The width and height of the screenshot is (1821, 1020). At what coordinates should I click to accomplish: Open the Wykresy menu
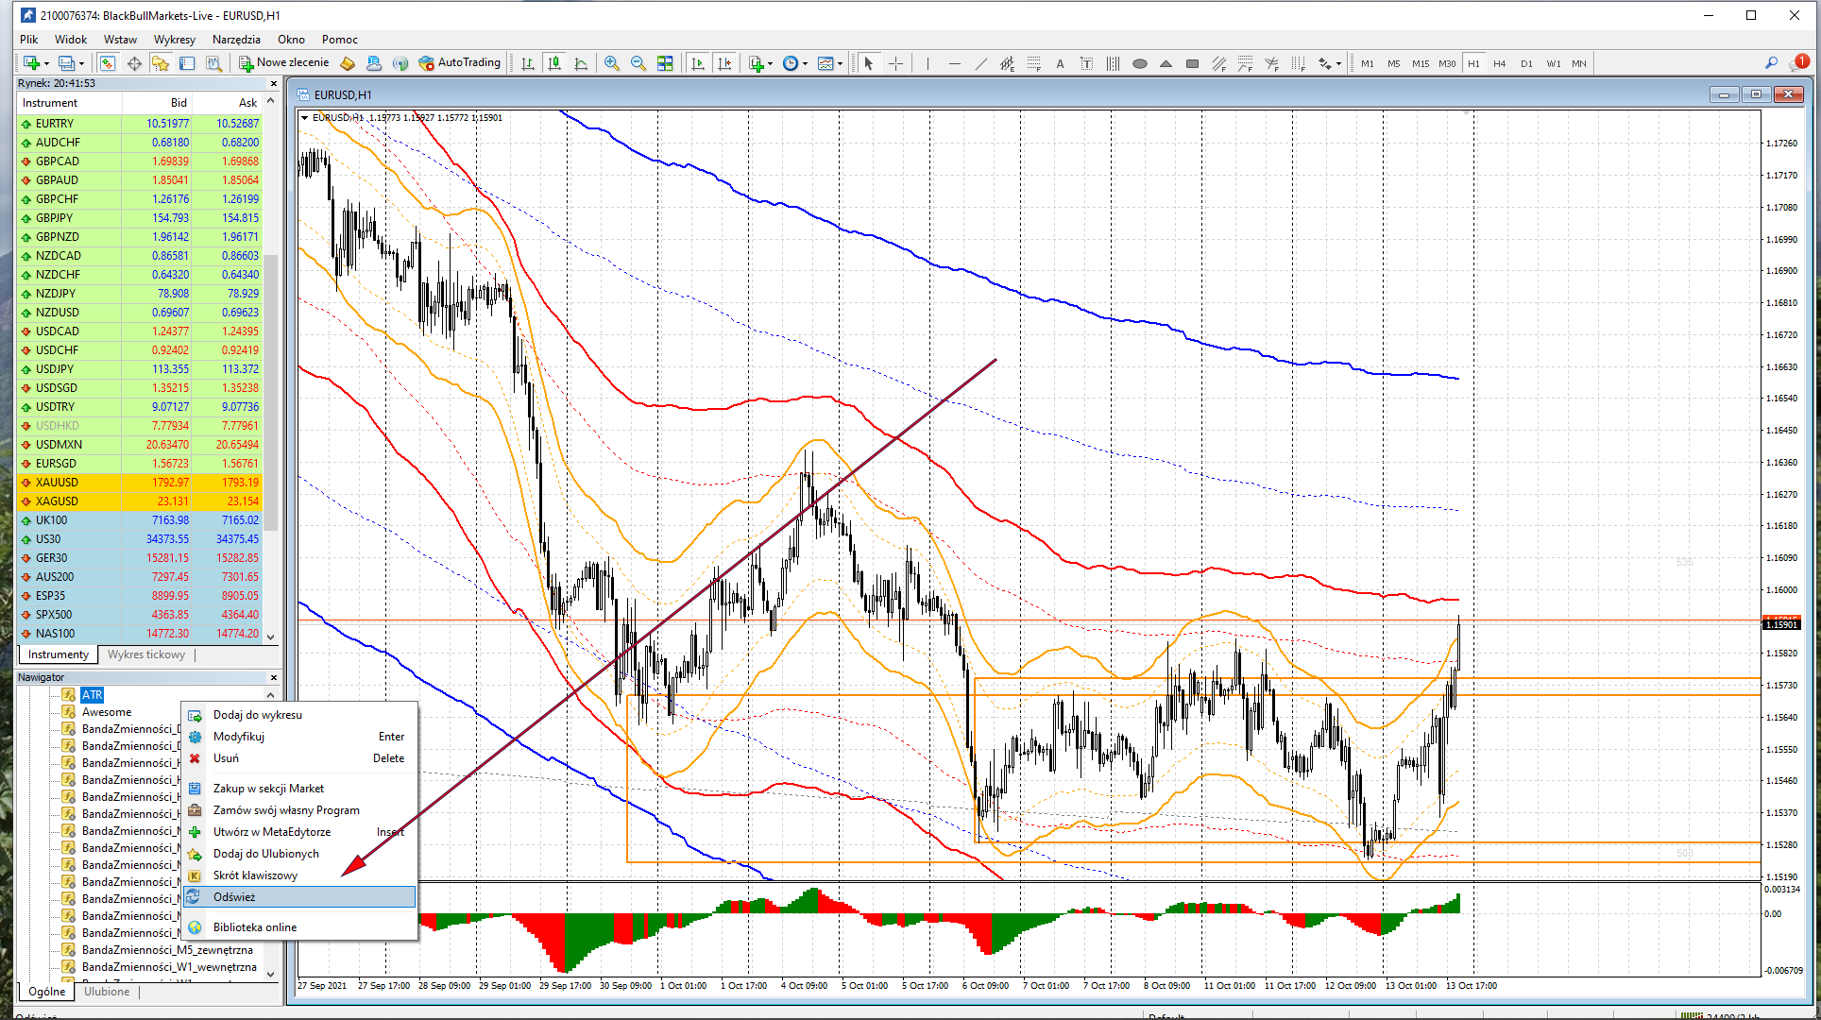click(x=175, y=40)
